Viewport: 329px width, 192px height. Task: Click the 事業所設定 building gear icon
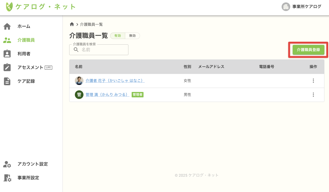point(7,178)
